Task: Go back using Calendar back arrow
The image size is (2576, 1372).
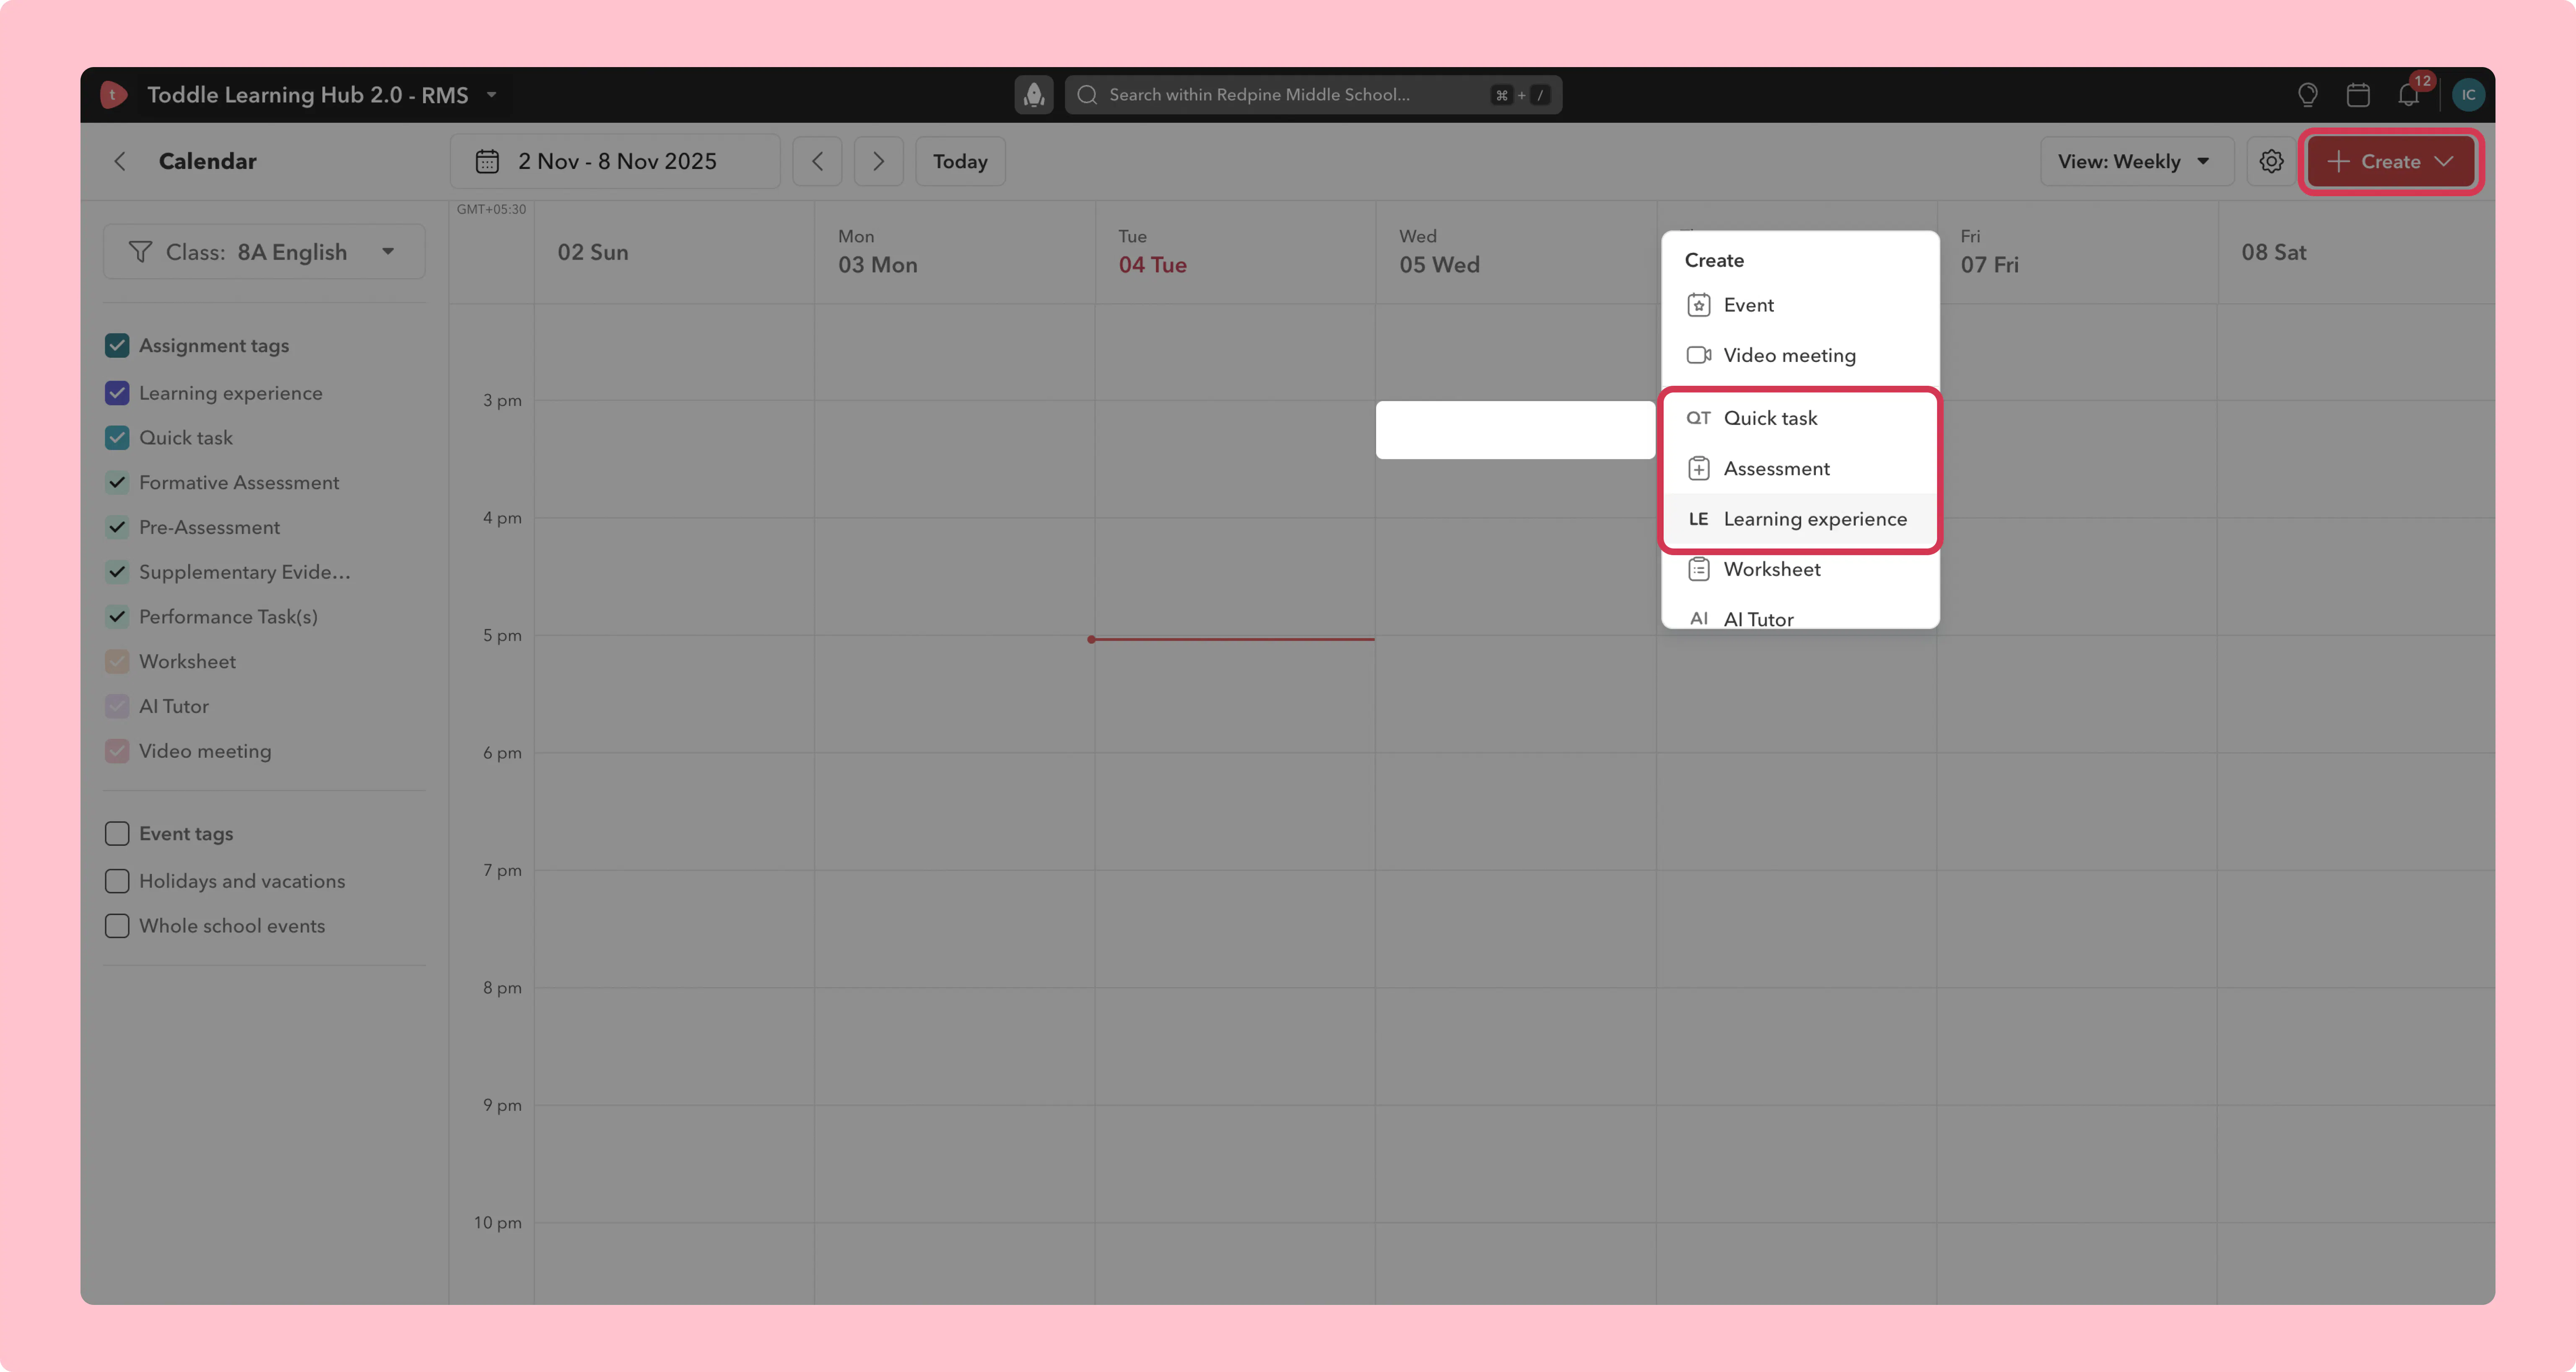Action: (120, 161)
